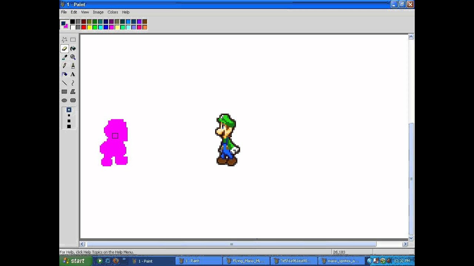Screen dimensions: 474x266
Task: Open the Edit menu
Action: pos(74,12)
